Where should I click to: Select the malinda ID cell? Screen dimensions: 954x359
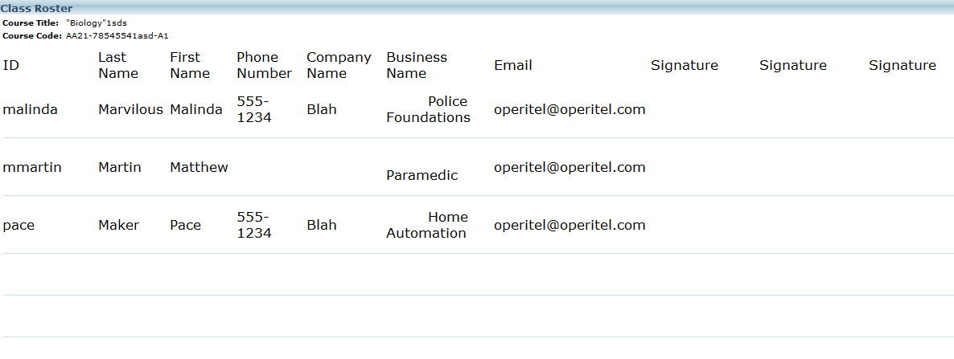[x=31, y=109]
